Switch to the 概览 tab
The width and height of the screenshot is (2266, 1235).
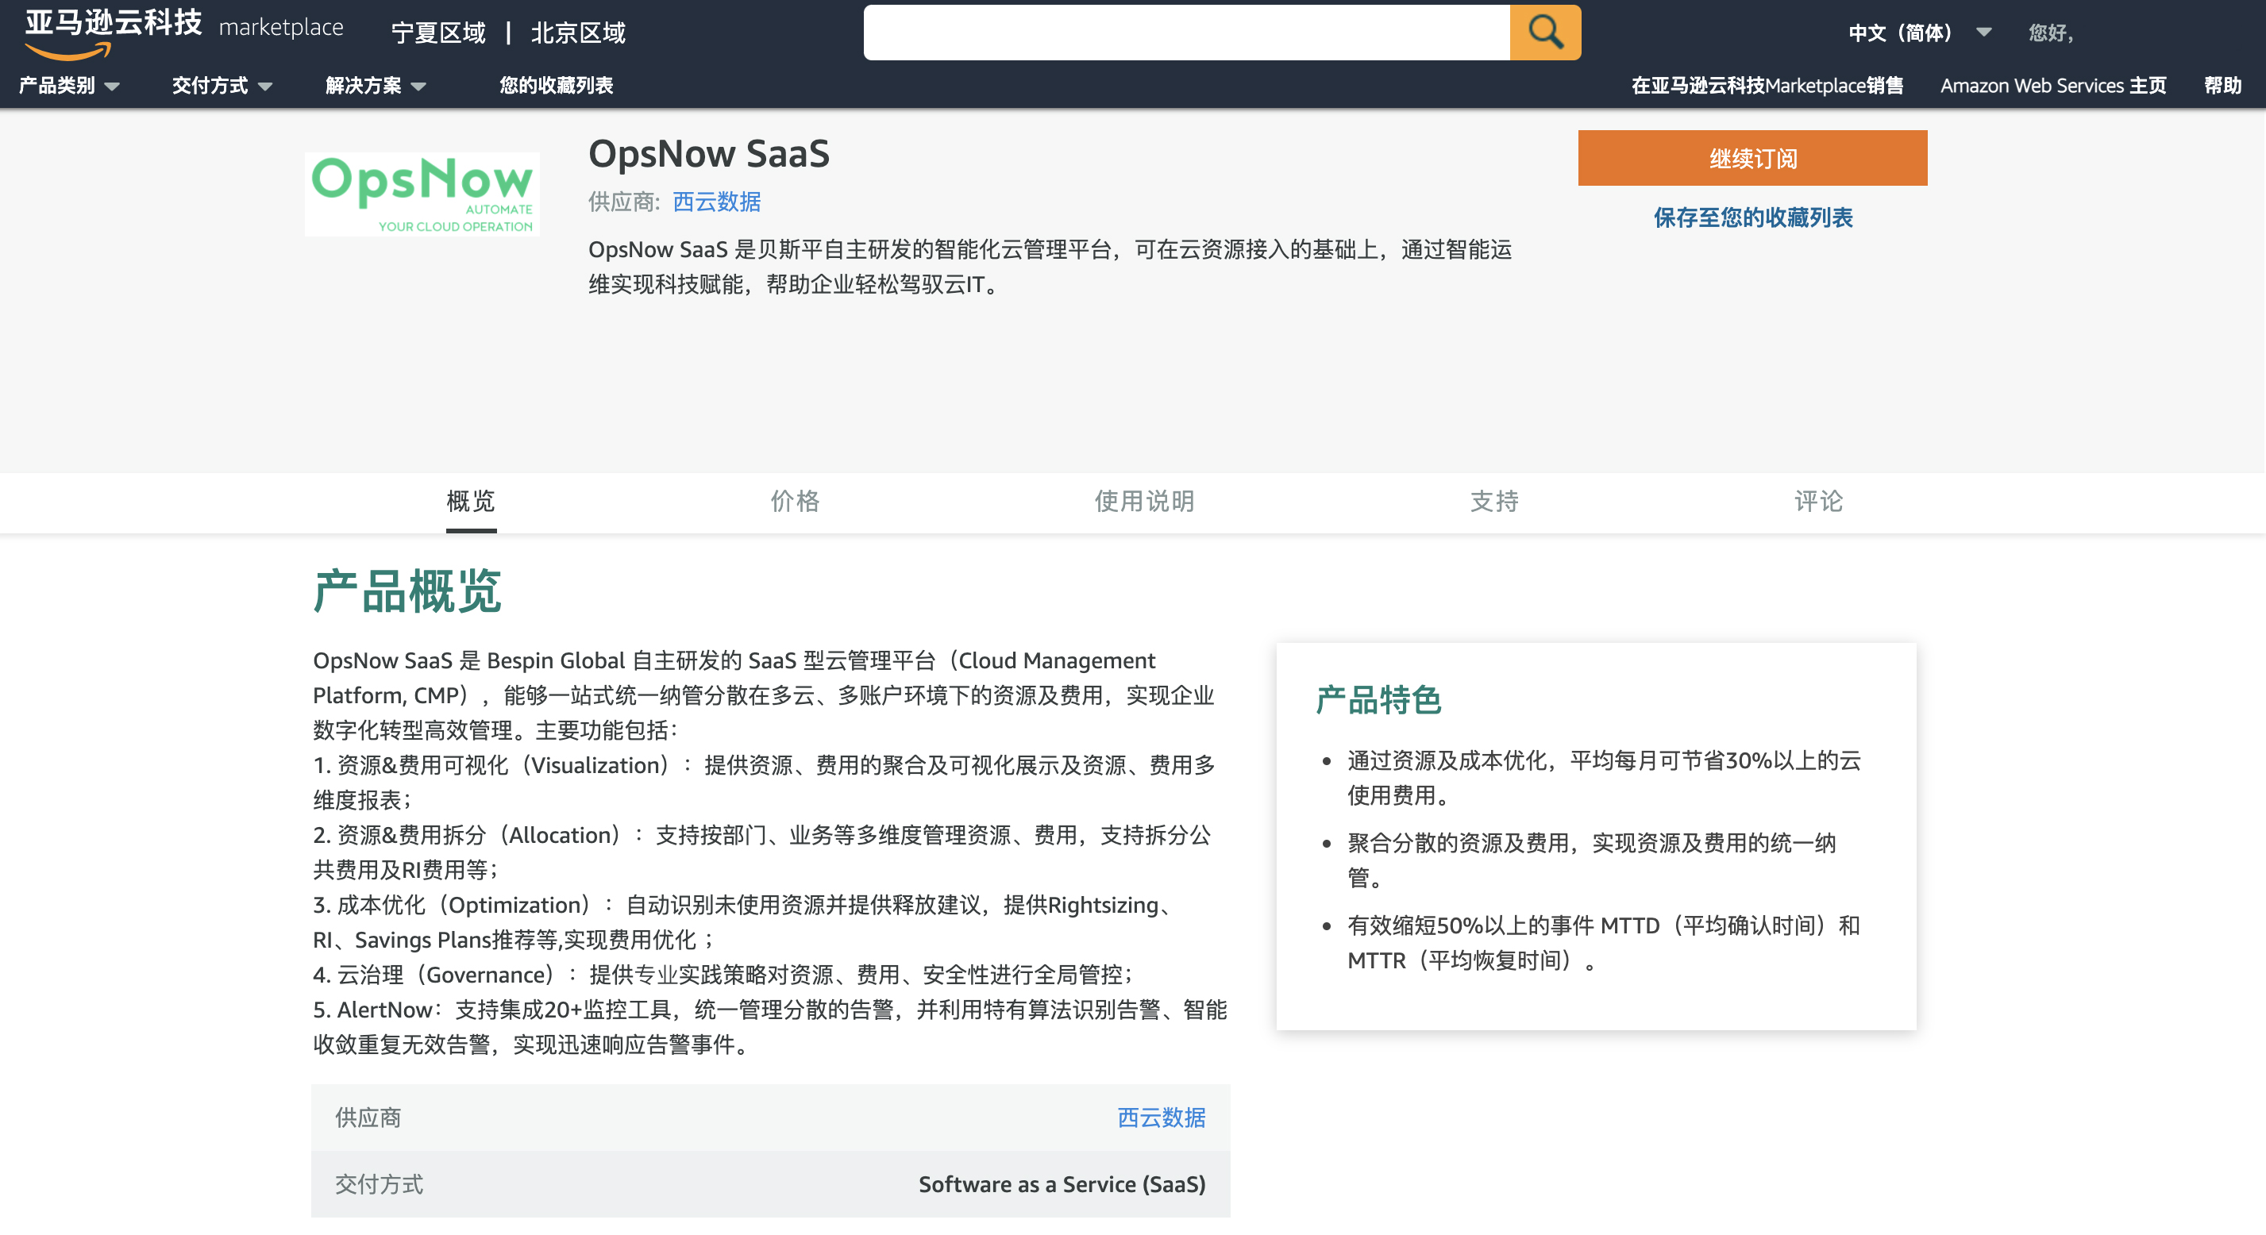[471, 502]
